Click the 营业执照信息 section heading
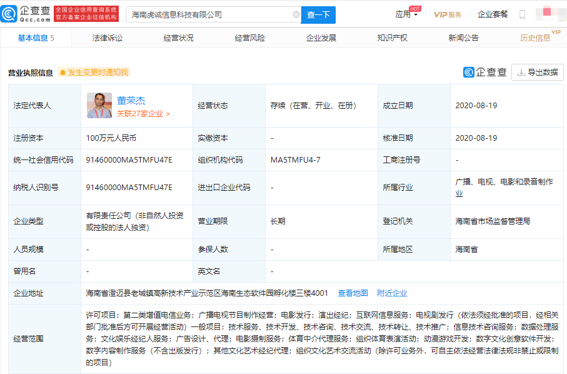Viewport: 567px width, 374px height. tap(31, 73)
